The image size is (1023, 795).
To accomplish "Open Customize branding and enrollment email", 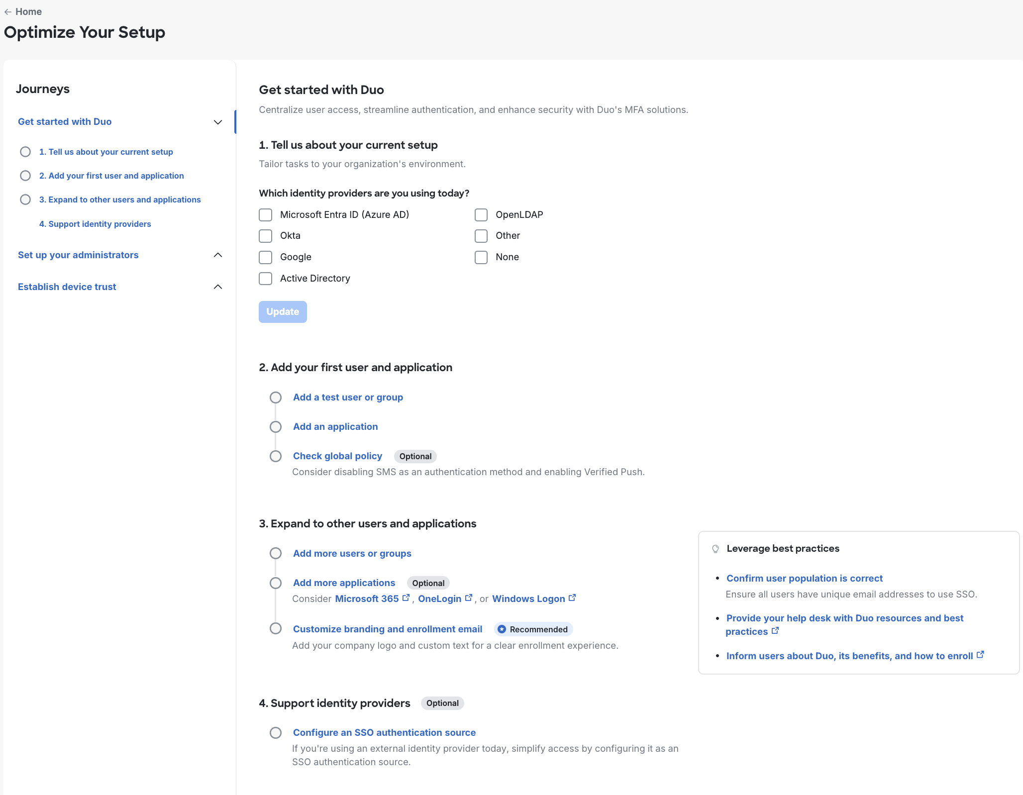I will point(388,629).
